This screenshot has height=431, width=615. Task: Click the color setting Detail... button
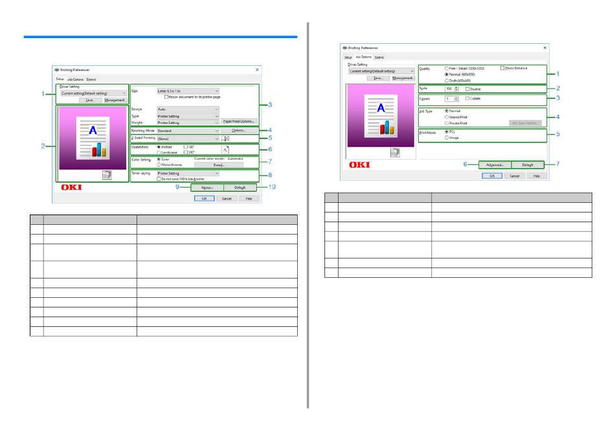219,165
